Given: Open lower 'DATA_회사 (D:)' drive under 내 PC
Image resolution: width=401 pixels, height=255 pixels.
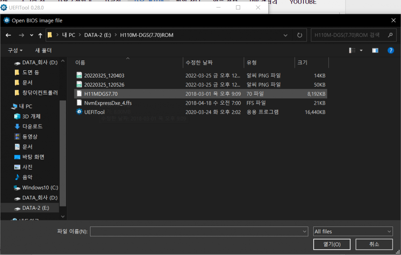Looking at the screenshot, I should [x=40, y=198].
